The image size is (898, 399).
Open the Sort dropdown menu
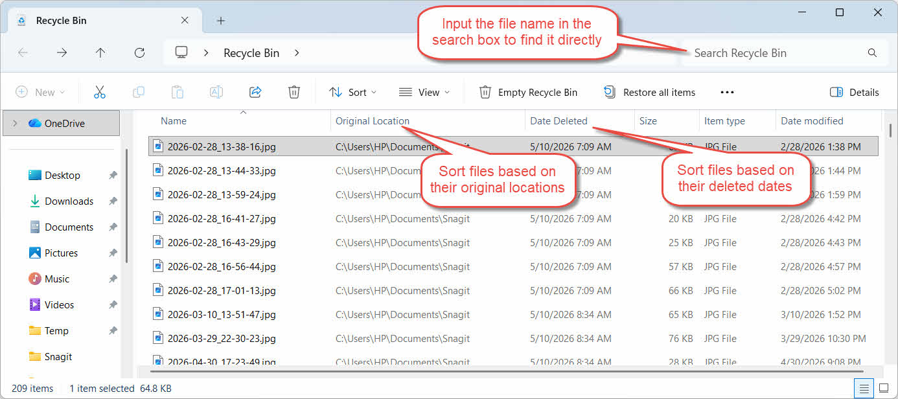pyautogui.click(x=352, y=92)
